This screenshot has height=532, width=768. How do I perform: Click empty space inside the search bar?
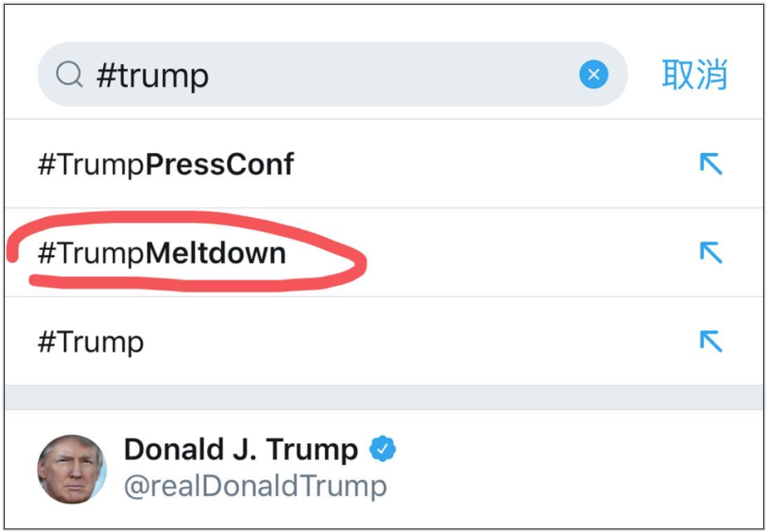click(392, 75)
